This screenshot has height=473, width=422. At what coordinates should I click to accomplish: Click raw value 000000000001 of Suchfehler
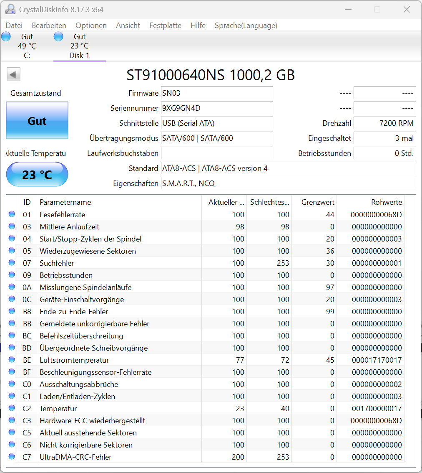[377, 263]
